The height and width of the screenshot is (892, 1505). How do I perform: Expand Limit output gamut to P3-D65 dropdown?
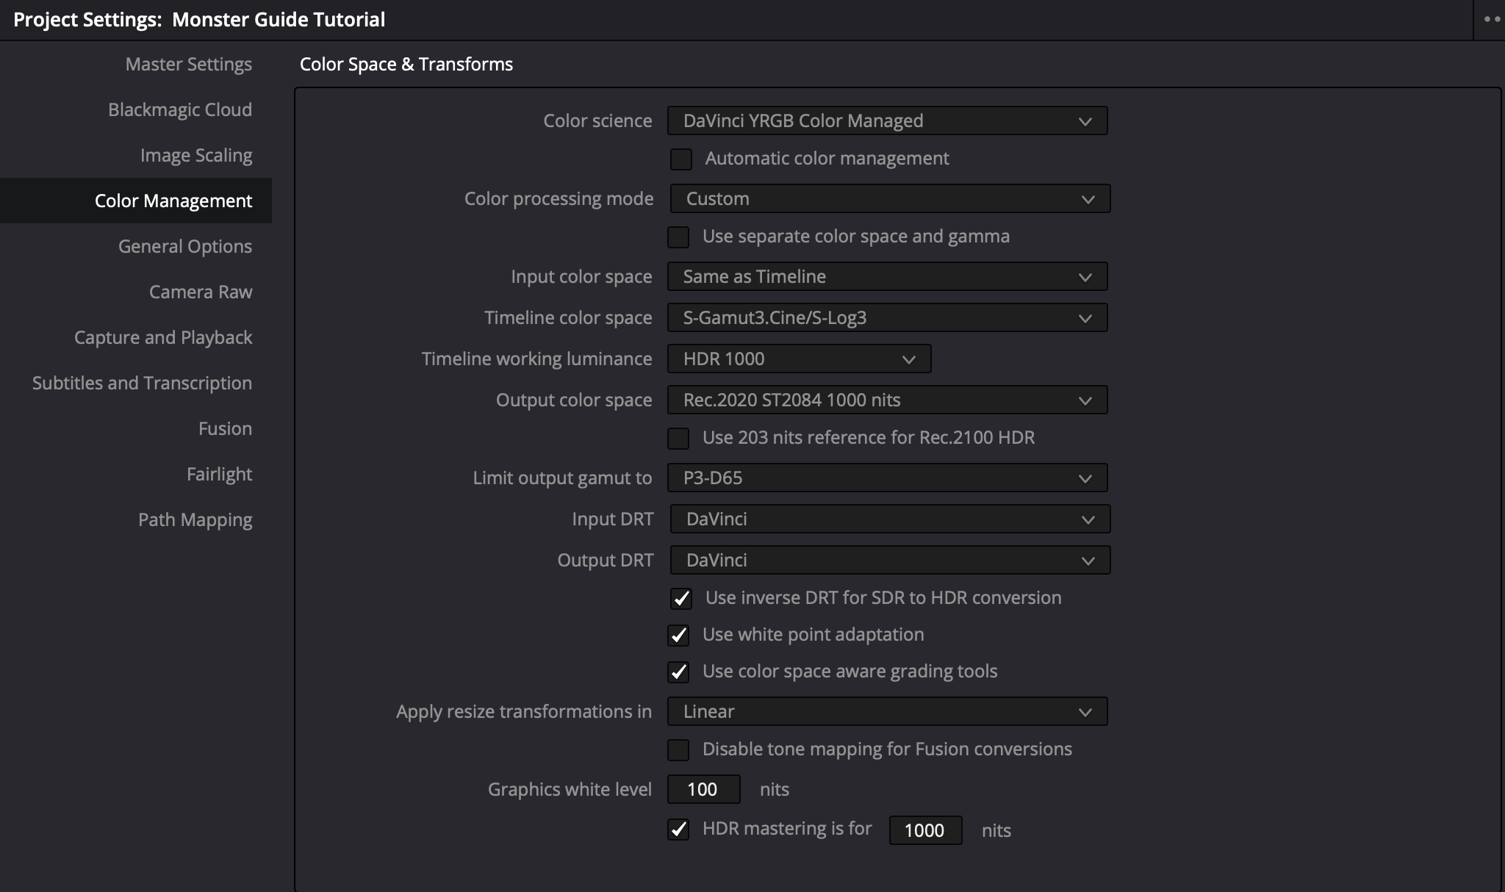click(x=887, y=478)
